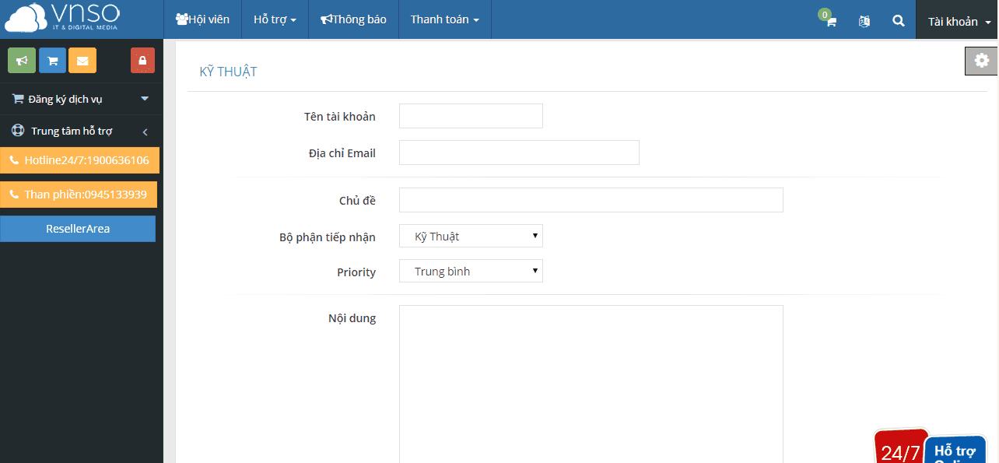This screenshot has height=463, width=999.
Task: Click the KỸ THUẬT heading text
Action: point(229,72)
